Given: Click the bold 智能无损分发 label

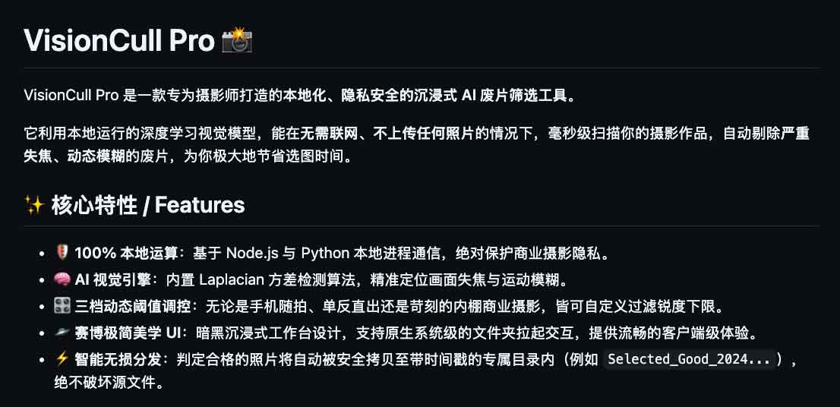Looking at the screenshot, I should (115, 359).
